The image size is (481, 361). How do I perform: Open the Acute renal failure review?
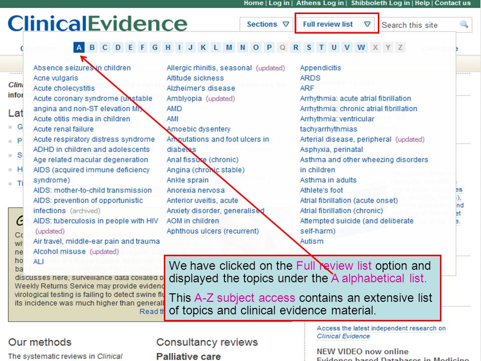point(64,129)
